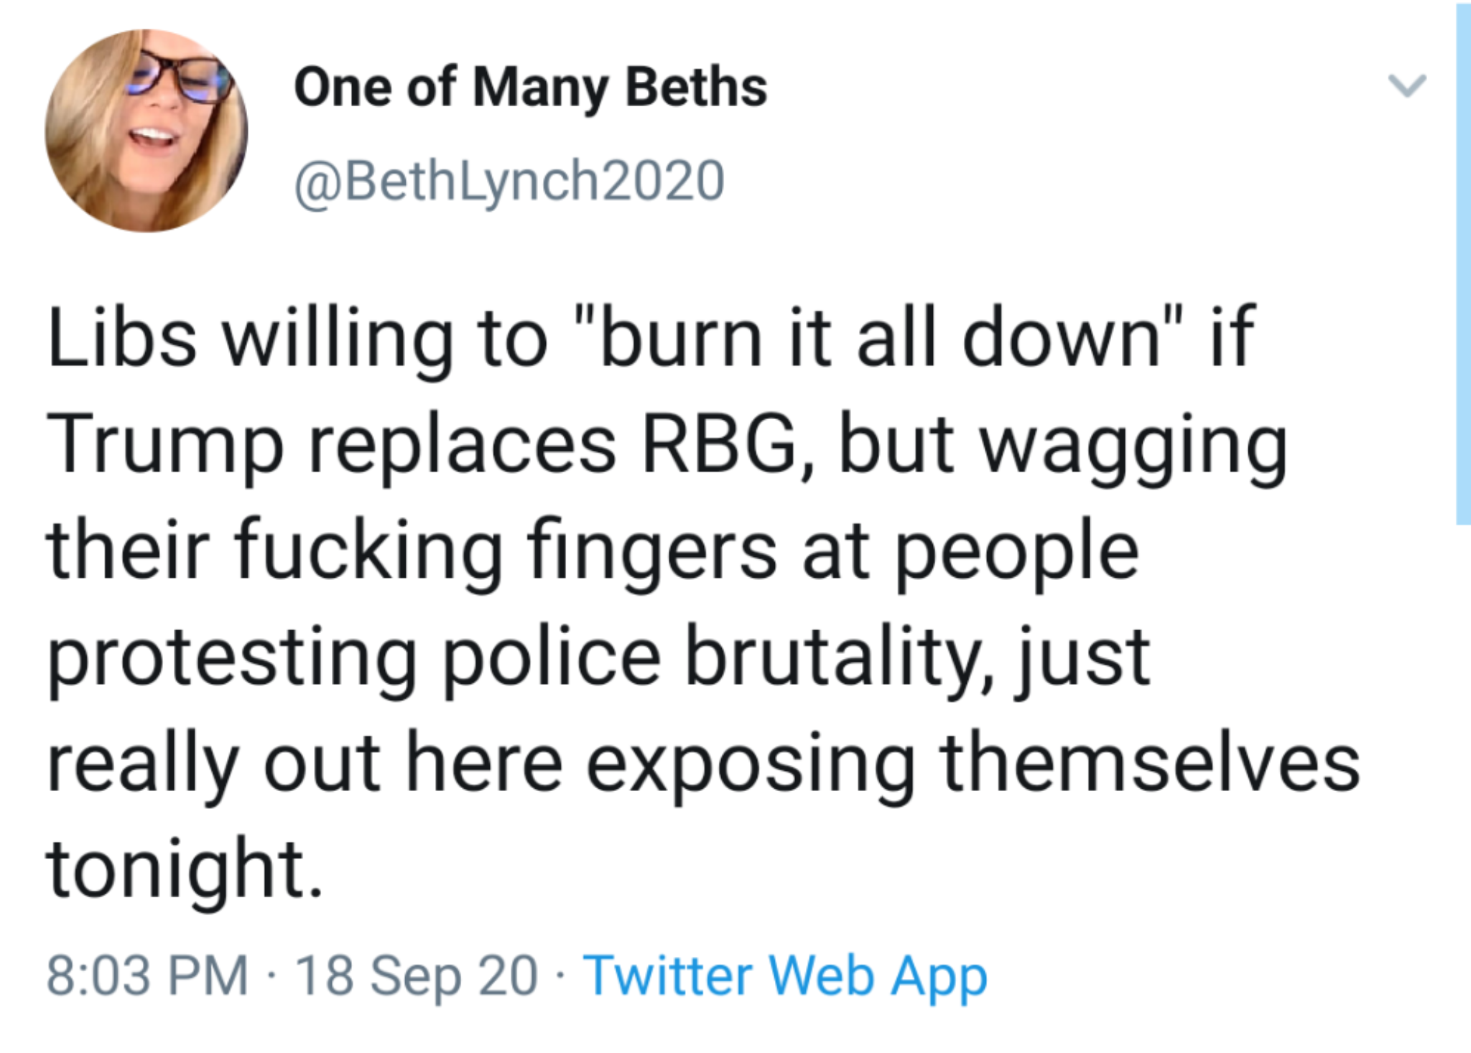1471x1053 pixels.
Task: Open the "One of Many Beths" profile name
Action: (530, 88)
